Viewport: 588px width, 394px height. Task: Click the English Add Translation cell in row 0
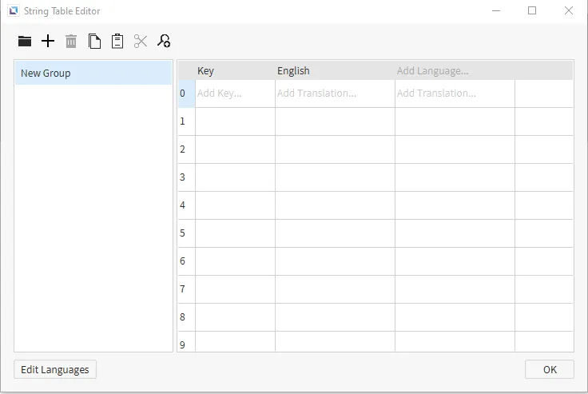pyautogui.click(x=335, y=94)
